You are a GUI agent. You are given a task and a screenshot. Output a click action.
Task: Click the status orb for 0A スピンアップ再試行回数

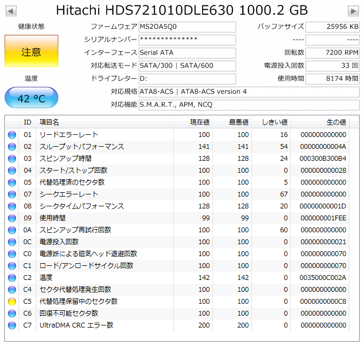[x=12, y=230]
